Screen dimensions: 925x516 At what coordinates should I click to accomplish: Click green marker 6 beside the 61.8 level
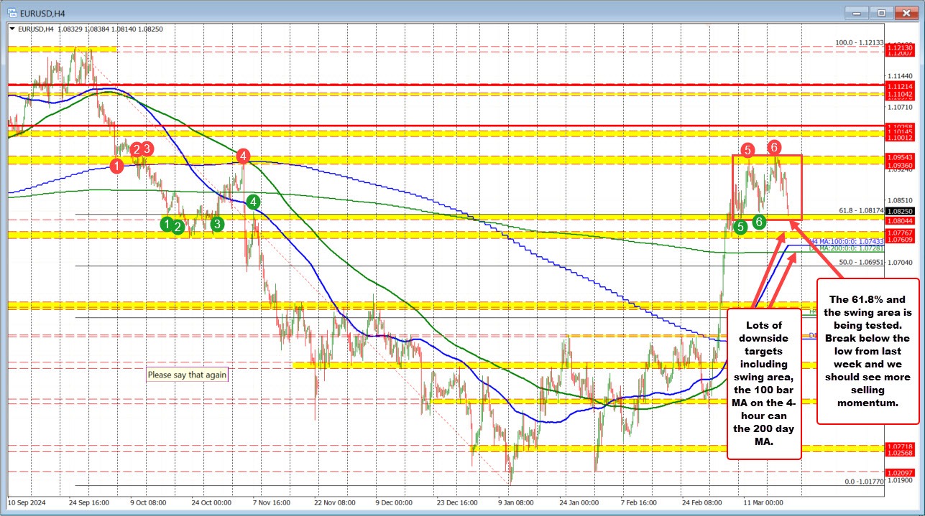coord(758,222)
